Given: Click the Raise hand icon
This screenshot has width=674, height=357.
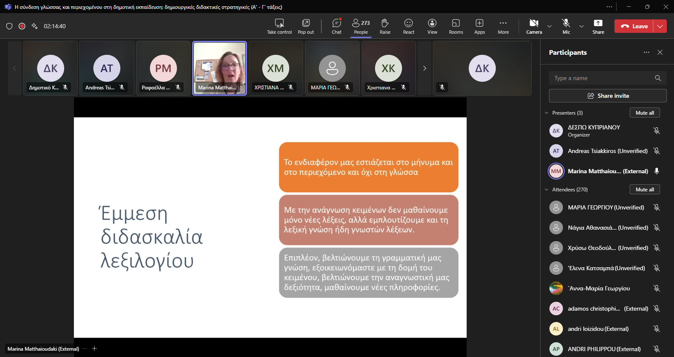Looking at the screenshot, I should [x=385, y=26].
